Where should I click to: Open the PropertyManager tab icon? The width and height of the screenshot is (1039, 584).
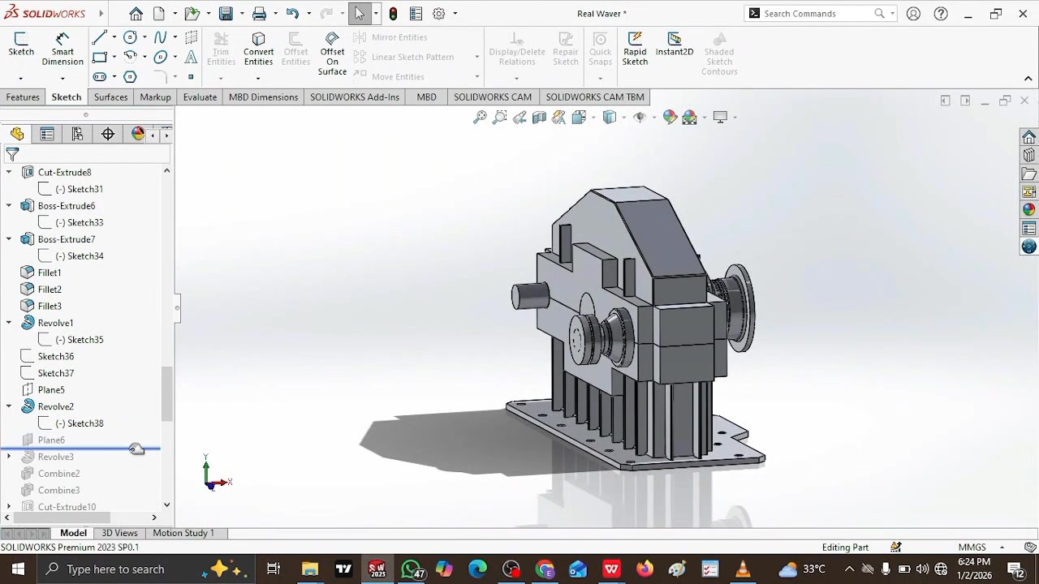click(x=47, y=135)
